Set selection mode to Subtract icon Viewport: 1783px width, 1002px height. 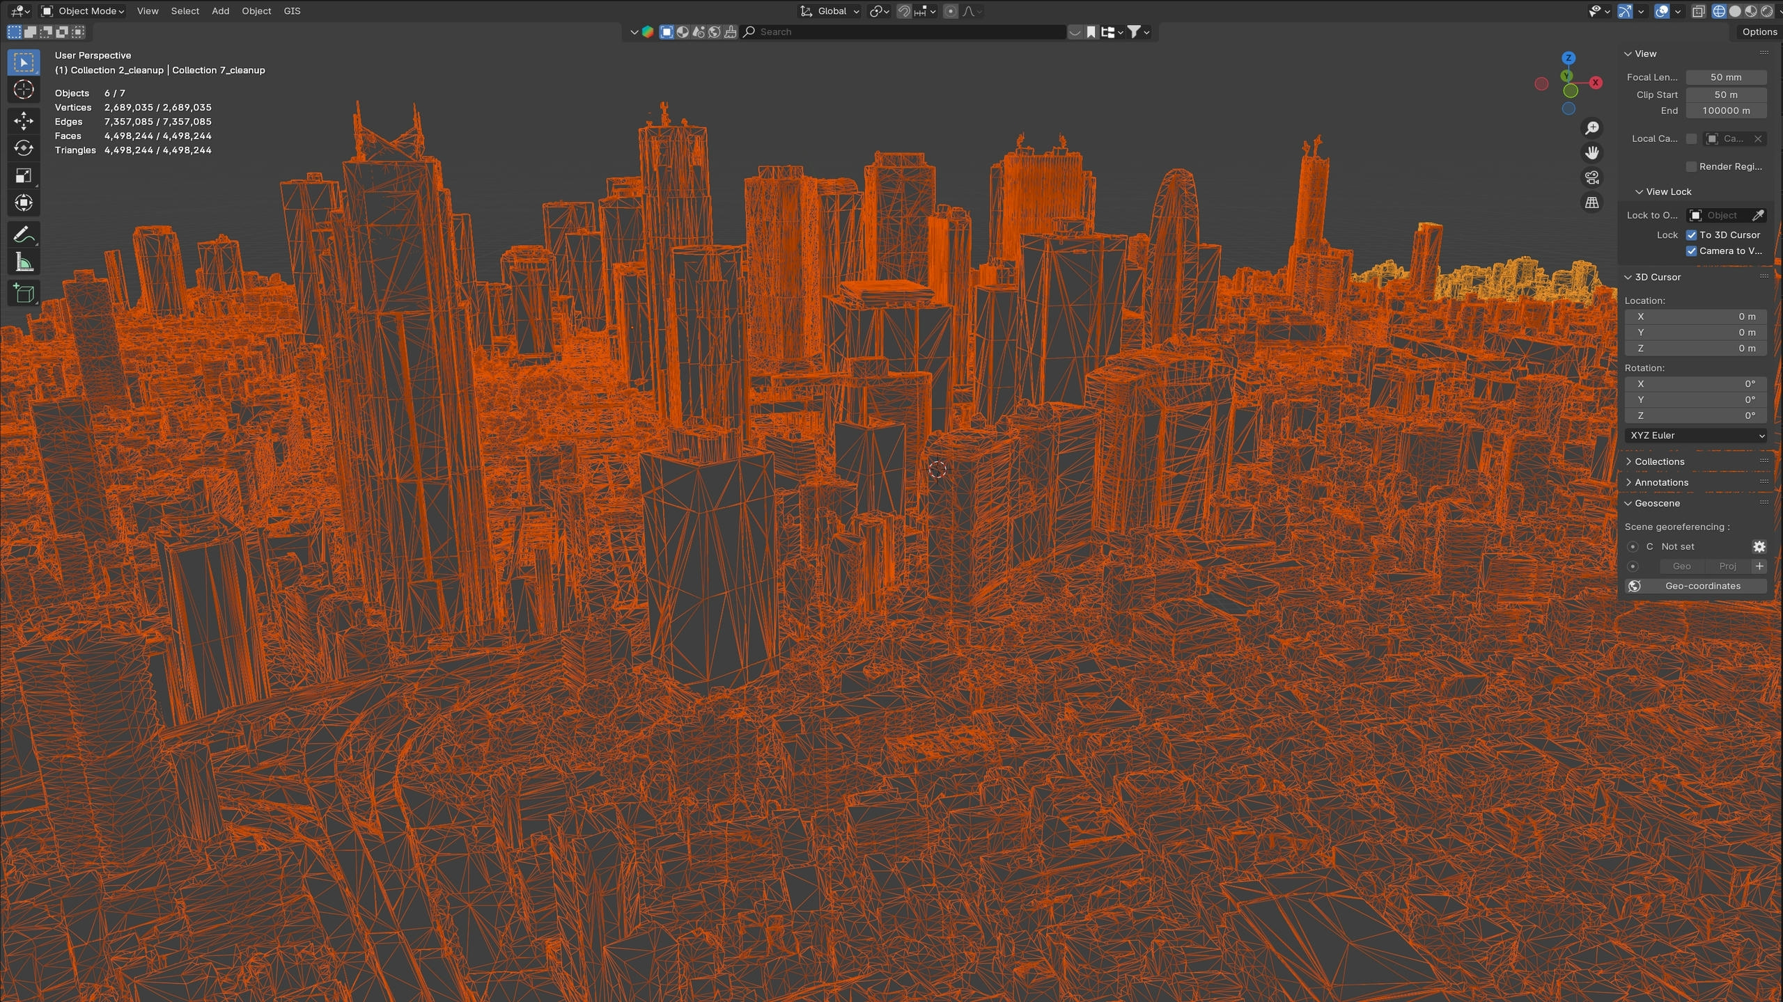tap(46, 32)
